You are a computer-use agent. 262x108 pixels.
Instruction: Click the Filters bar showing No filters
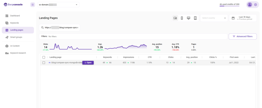[133, 36]
